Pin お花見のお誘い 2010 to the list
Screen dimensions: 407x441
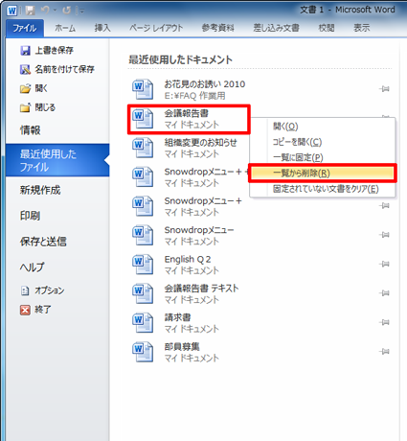(x=384, y=89)
